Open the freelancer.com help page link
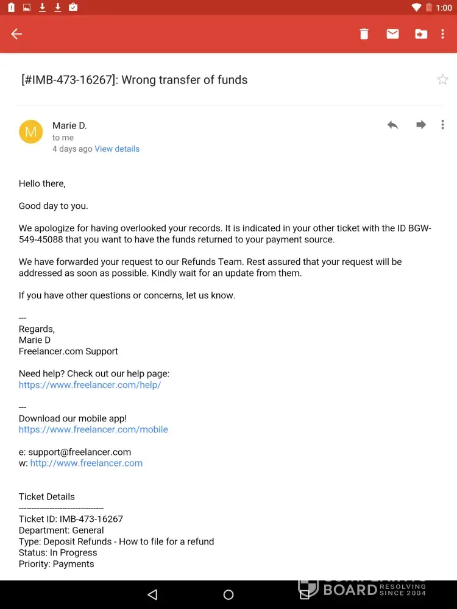The image size is (457, 609). pos(90,385)
